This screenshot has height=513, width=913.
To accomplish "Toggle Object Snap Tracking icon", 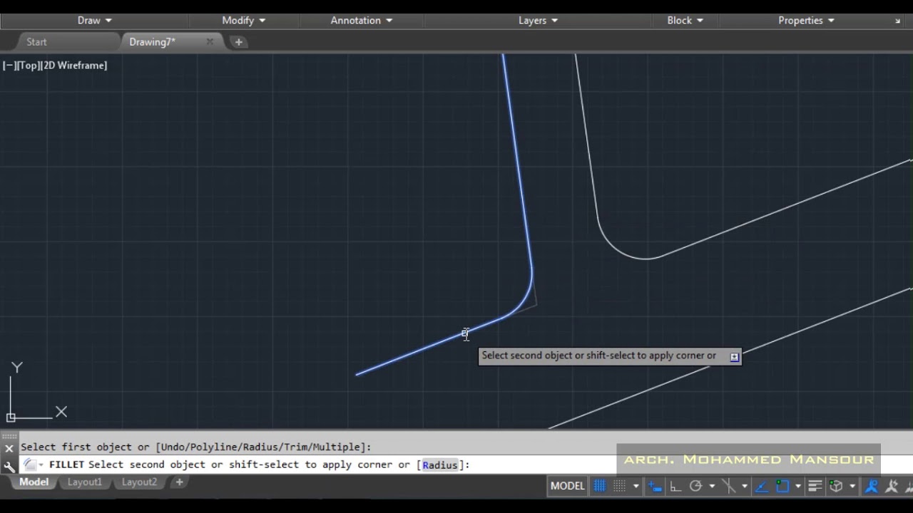I will tap(761, 486).
